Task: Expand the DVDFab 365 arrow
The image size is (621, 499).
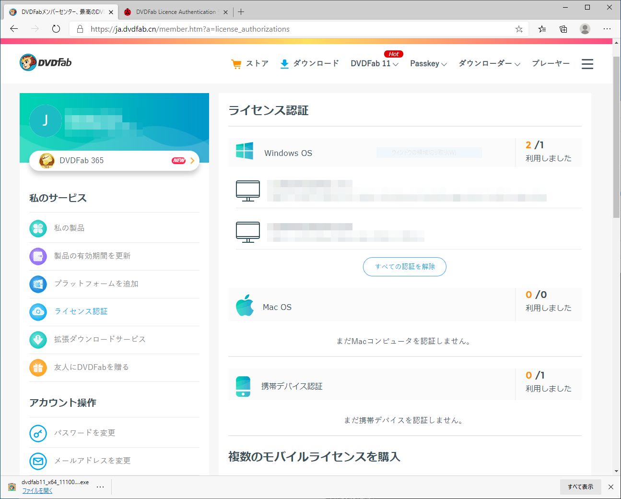Action: coord(192,161)
